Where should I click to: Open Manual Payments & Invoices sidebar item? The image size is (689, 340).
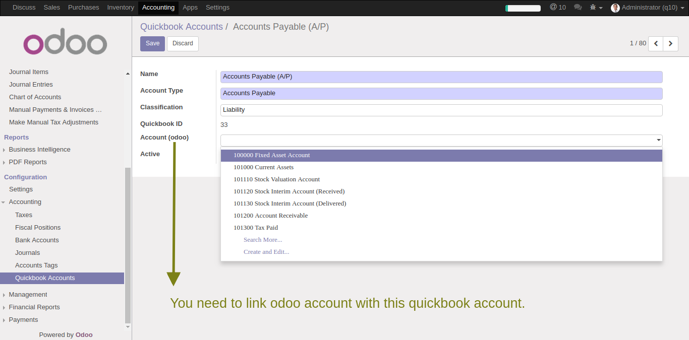tap(55, 110)
